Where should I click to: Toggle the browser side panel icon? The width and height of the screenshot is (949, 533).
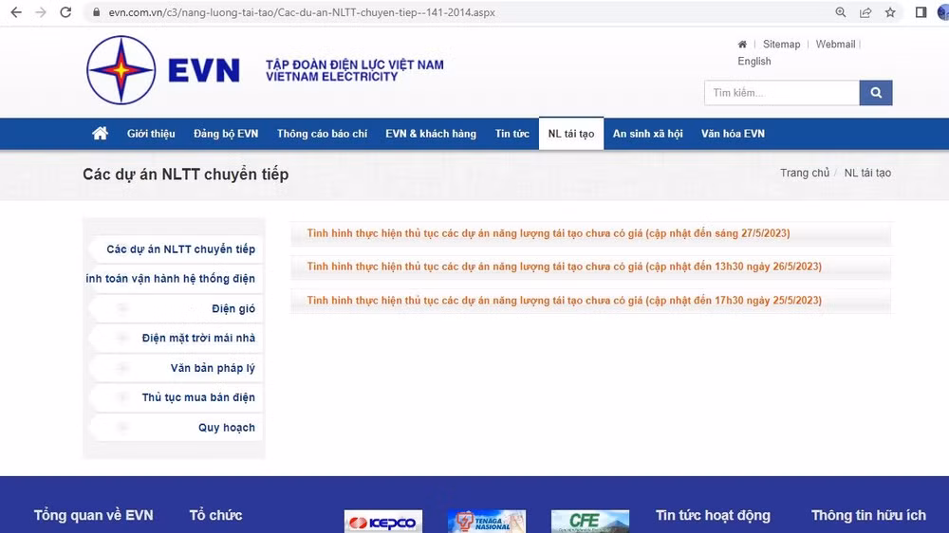(x=921, y=13)
